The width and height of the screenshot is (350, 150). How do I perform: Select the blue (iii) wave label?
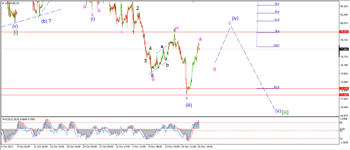tap(189, 105)
